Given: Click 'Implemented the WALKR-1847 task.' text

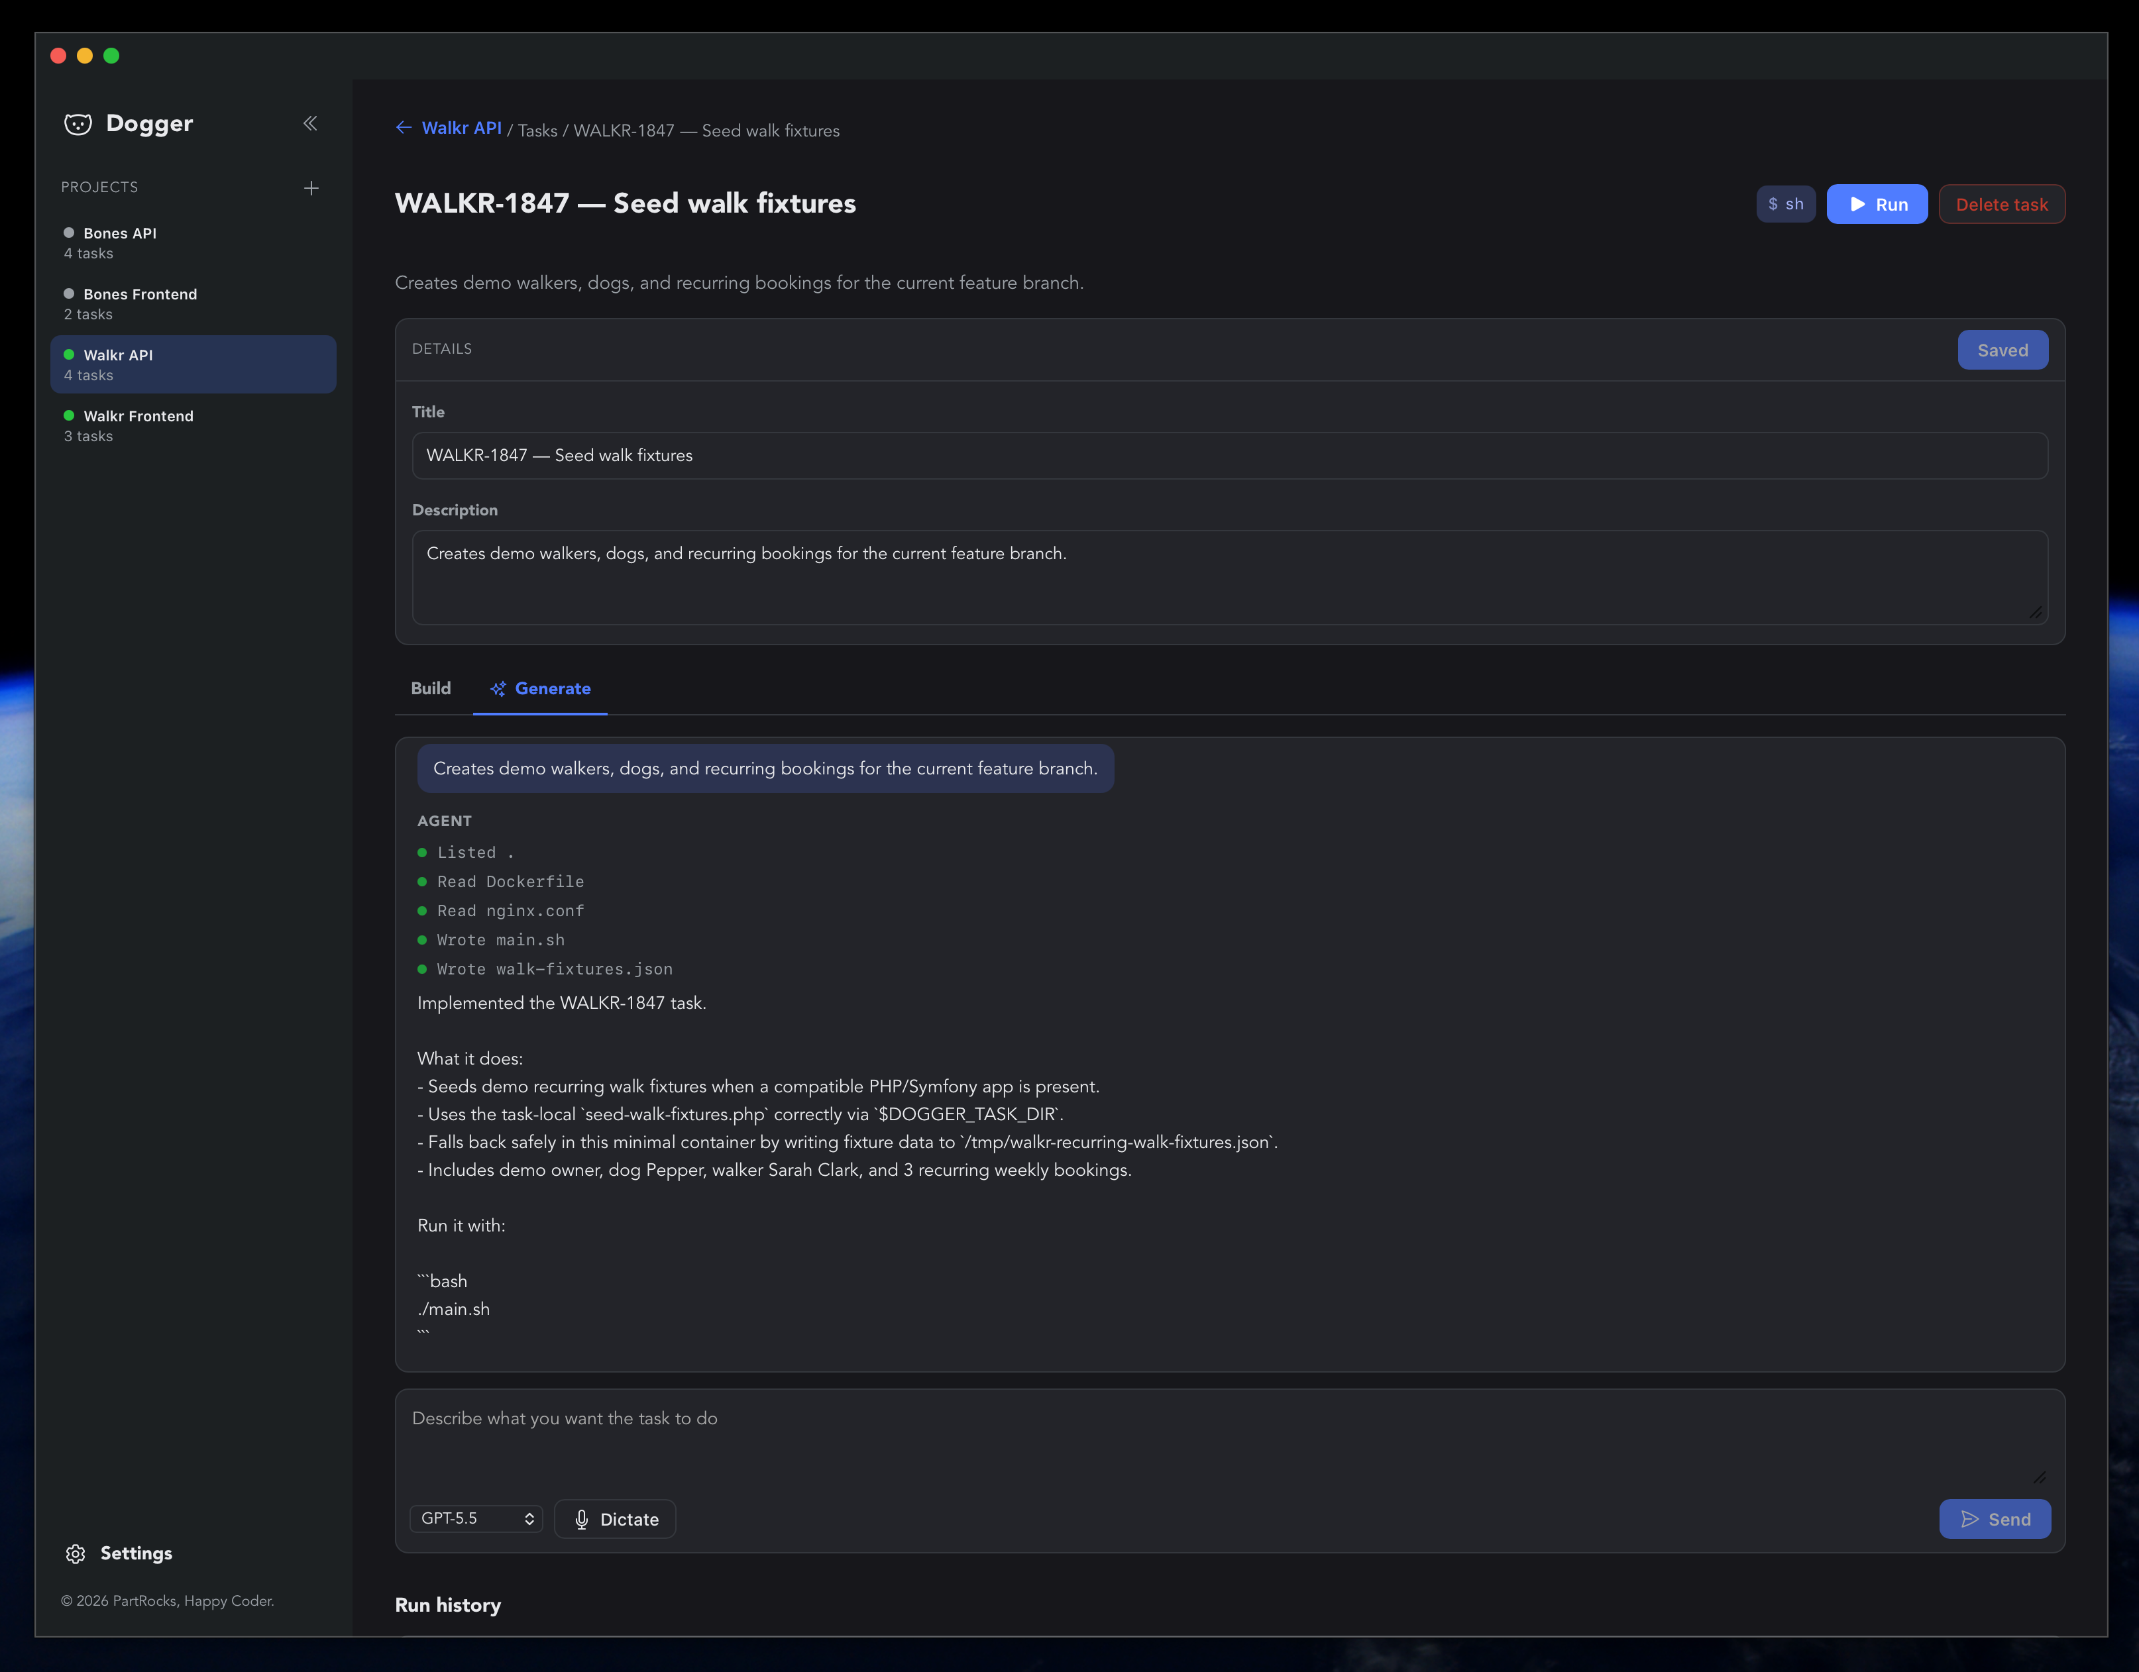Looking at the screenshot, I should pyautogui.click(x=561, y=1004).
